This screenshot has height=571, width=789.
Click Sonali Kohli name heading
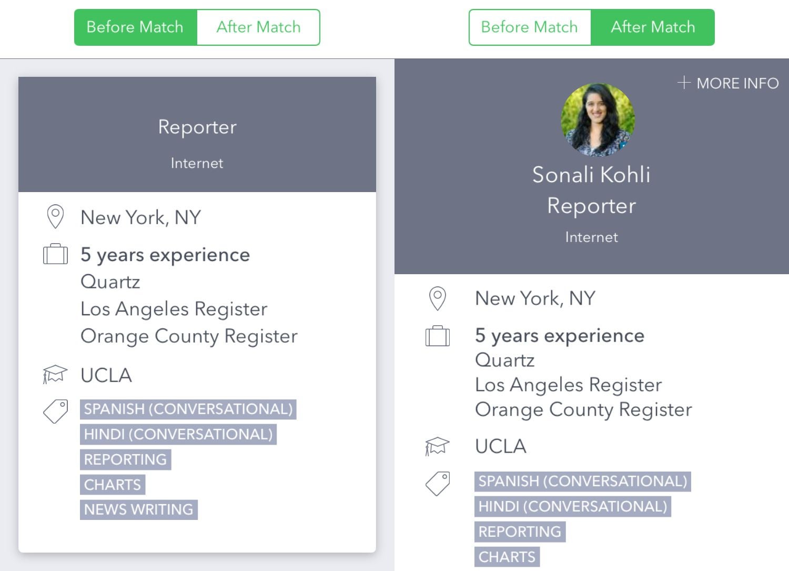591,175
